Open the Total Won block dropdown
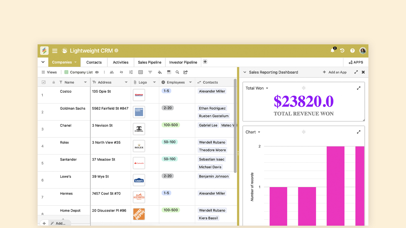 pos(267,88)
